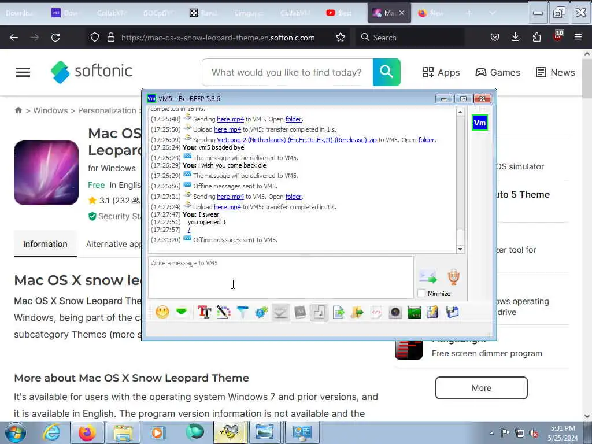Screen dimensions: 592x444
Task: Change chat font with the TT icon
Action: pos(204,312)
